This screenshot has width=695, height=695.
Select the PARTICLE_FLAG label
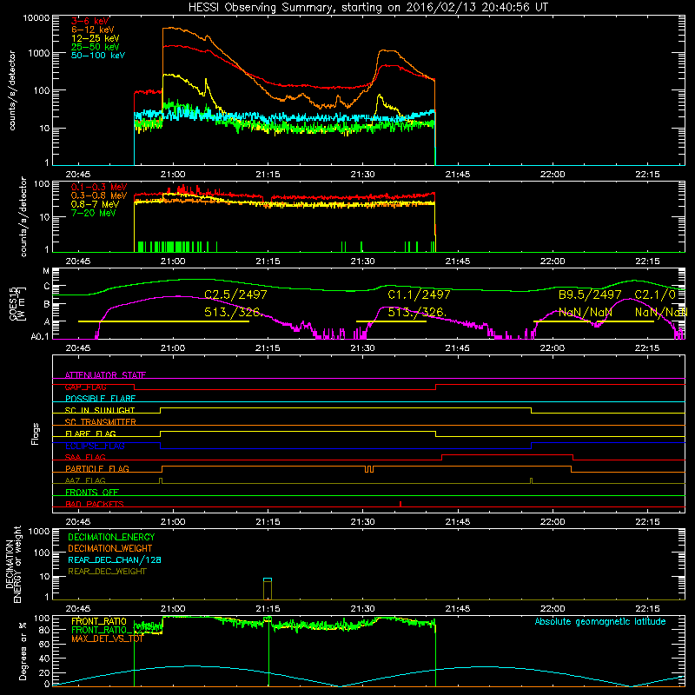tap(97, 469)
